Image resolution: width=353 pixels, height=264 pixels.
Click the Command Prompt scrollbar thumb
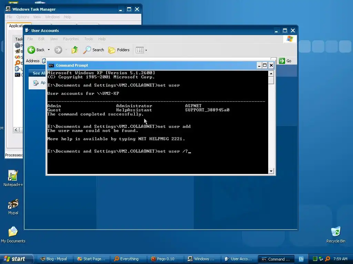tap(271, 80)
